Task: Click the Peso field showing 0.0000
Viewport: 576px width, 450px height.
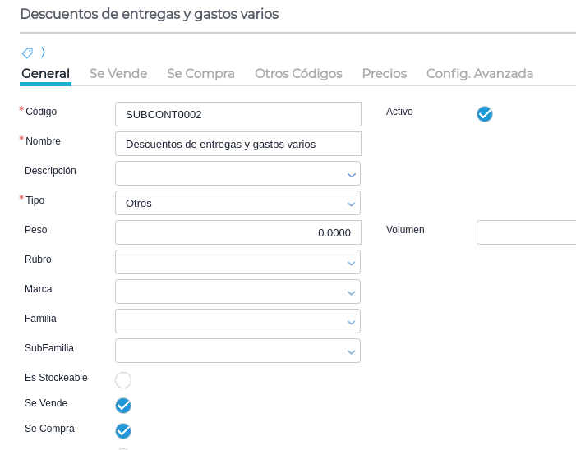Action: [238, 232]
